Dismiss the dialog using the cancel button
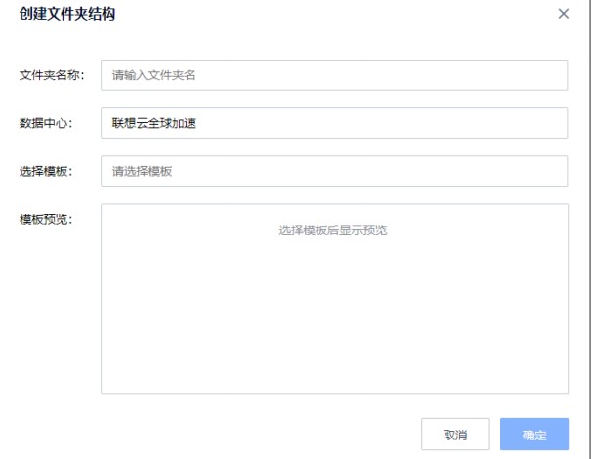 point(454,435)
